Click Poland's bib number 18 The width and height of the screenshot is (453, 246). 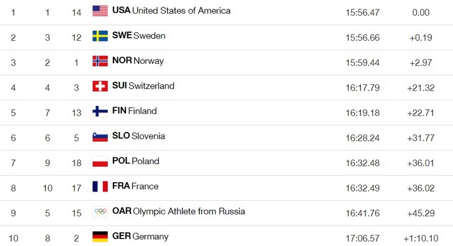click(76, 163)
